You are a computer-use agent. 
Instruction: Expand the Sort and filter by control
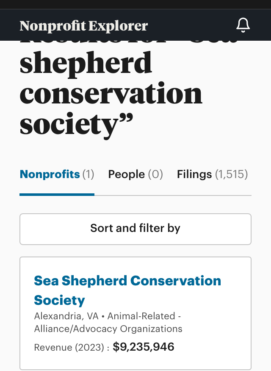[135, 229]
